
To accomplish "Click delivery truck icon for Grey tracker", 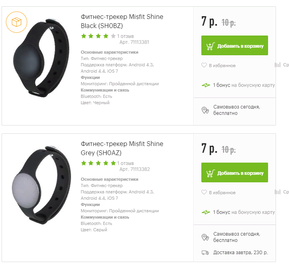I will [x=205, y=253].
